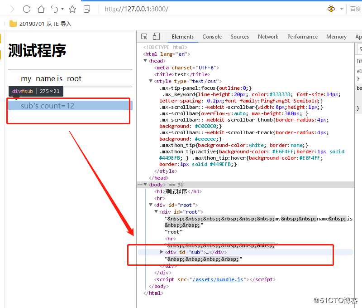Collapse the style type=text/css node
The image size is (362, 308).
click(151, 81)
